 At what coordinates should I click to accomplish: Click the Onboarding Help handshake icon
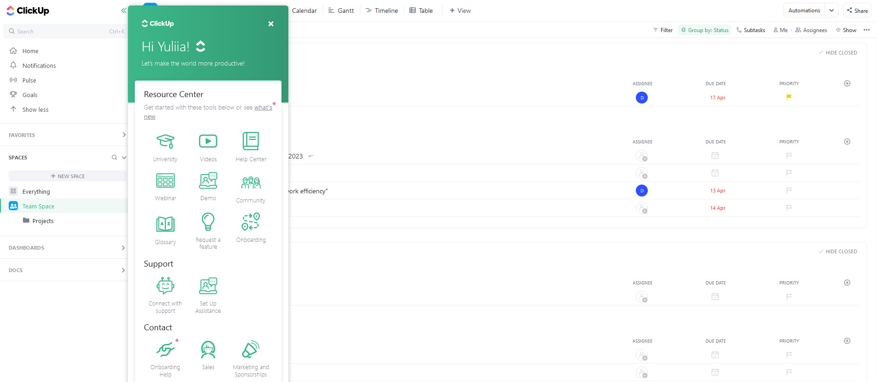click(x=165, y=350)
